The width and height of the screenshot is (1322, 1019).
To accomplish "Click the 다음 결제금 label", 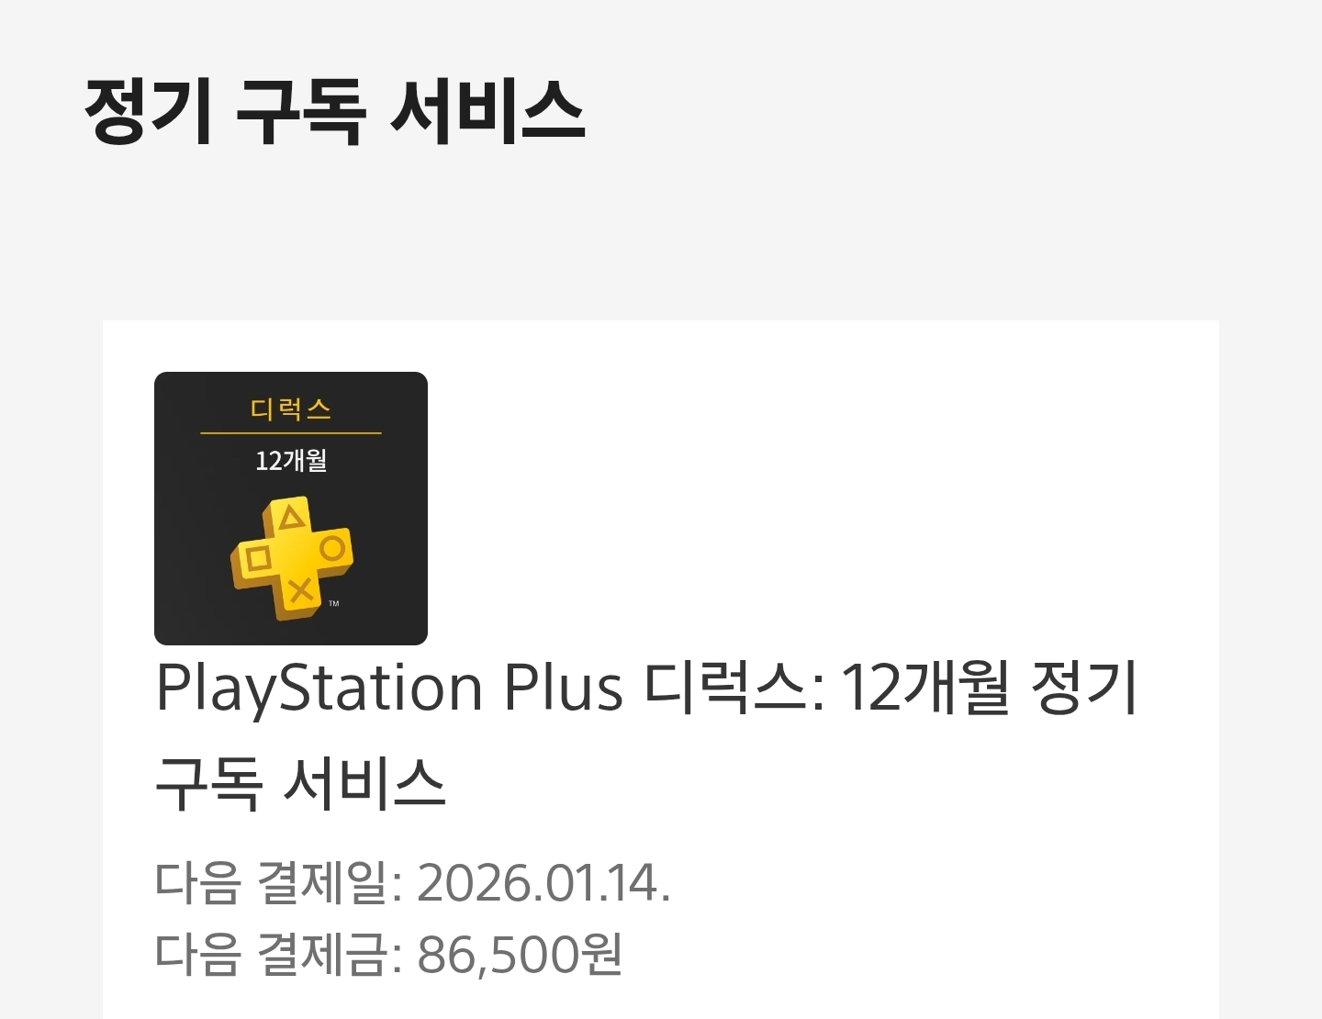I will tap(278, 954).
